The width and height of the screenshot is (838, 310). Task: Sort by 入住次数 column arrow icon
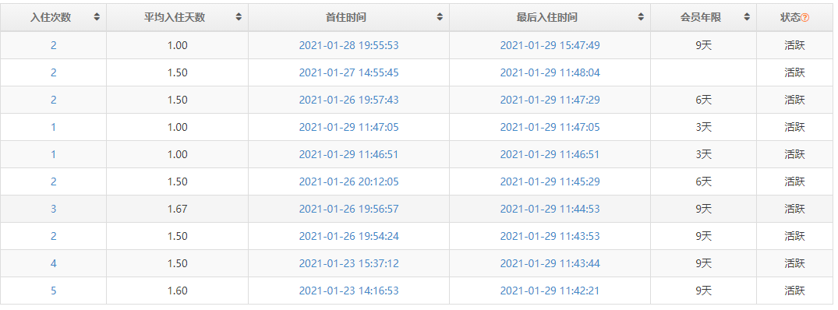pos(97,17)
